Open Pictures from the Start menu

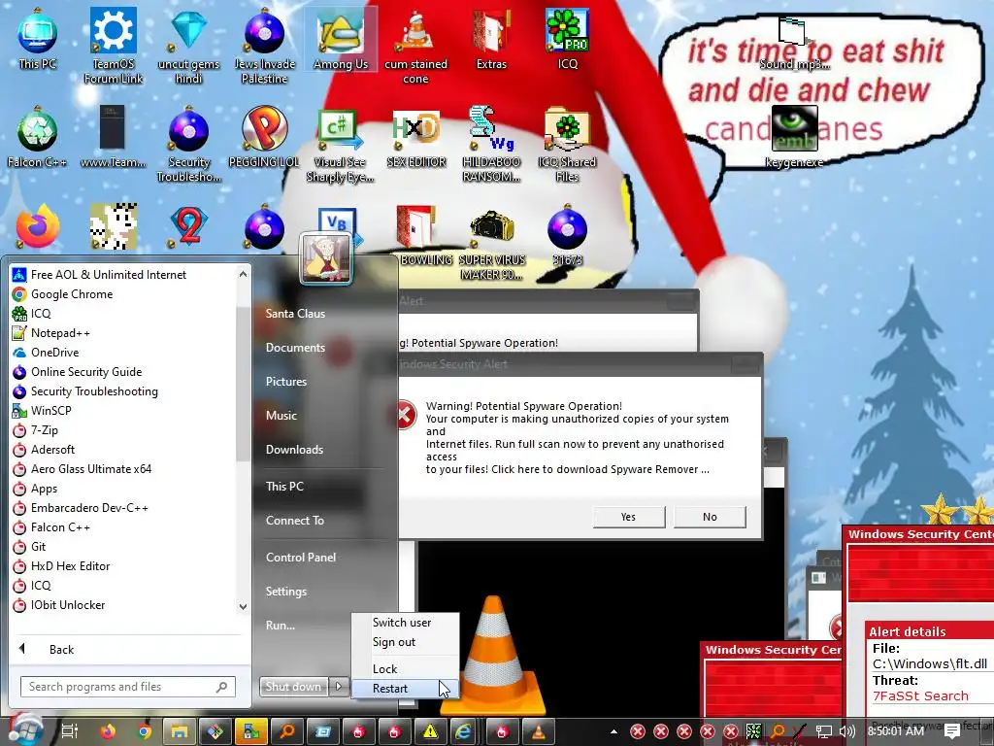pyautogui.click(x=286, y=381)
